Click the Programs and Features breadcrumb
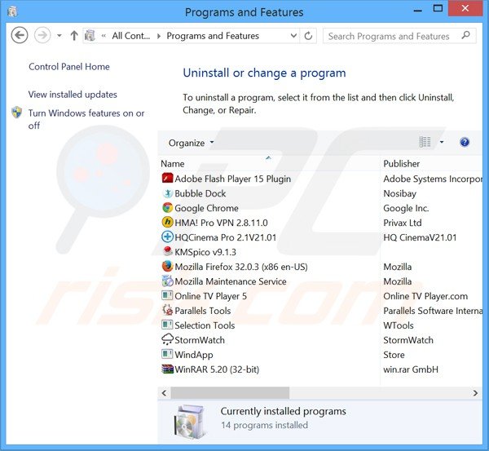 tap(213, 36)
